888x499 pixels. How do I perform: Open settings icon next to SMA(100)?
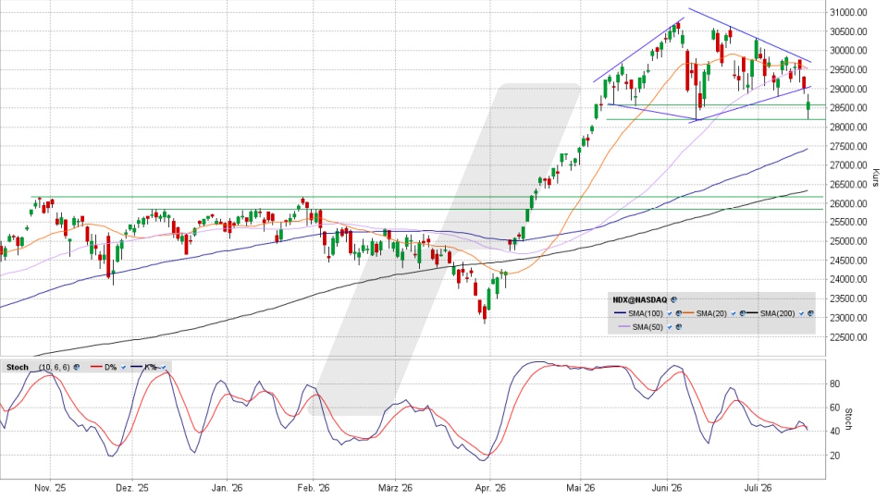678,313
